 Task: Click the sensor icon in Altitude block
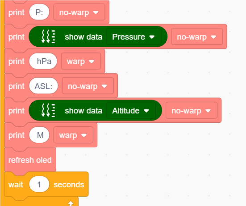[48, 110]
